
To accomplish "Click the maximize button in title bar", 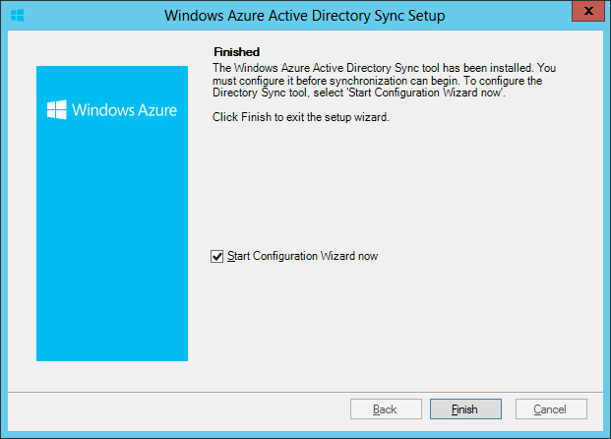I will pyautogui.click(x=551, y=15).
